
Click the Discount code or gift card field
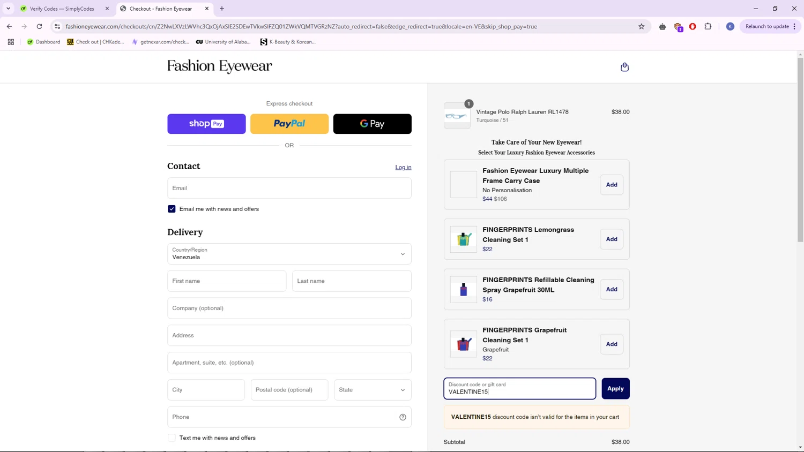[x=519, y=389]
